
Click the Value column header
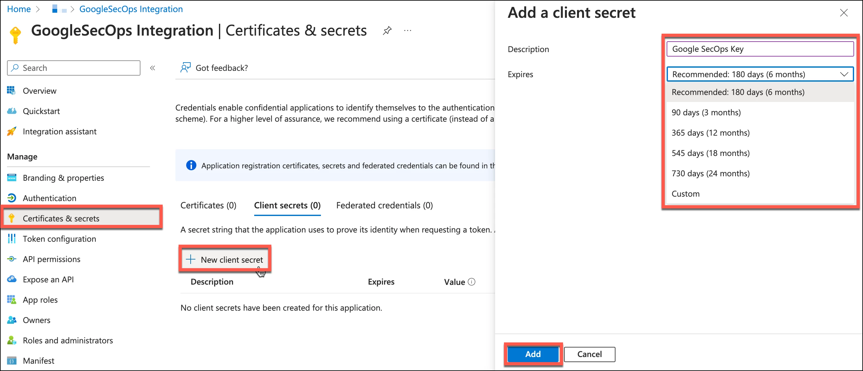click(454, 282)
